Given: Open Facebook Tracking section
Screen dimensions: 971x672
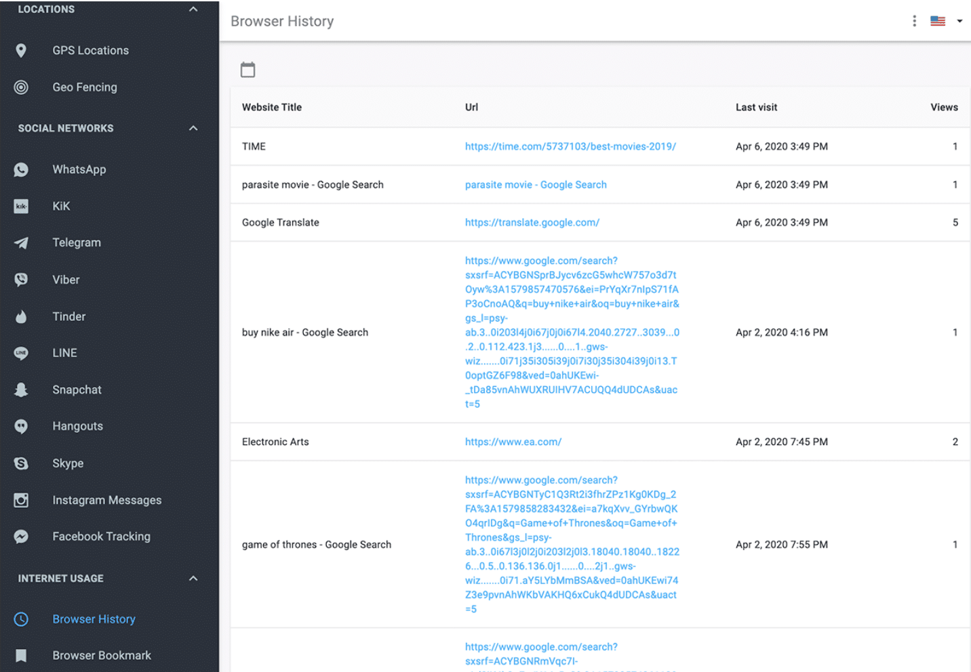Looking at the screenshot, I should click(102, 537).
